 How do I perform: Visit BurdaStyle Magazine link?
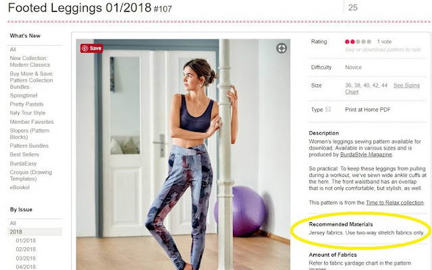[366, 154]
